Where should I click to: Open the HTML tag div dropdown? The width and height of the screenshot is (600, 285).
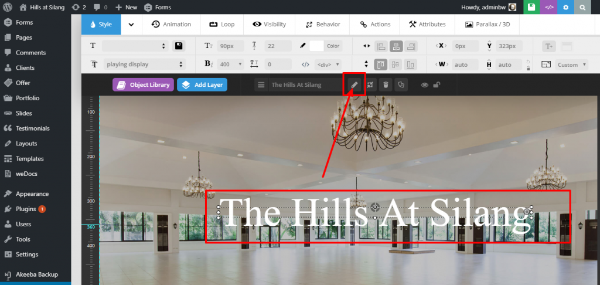[328, 65]
